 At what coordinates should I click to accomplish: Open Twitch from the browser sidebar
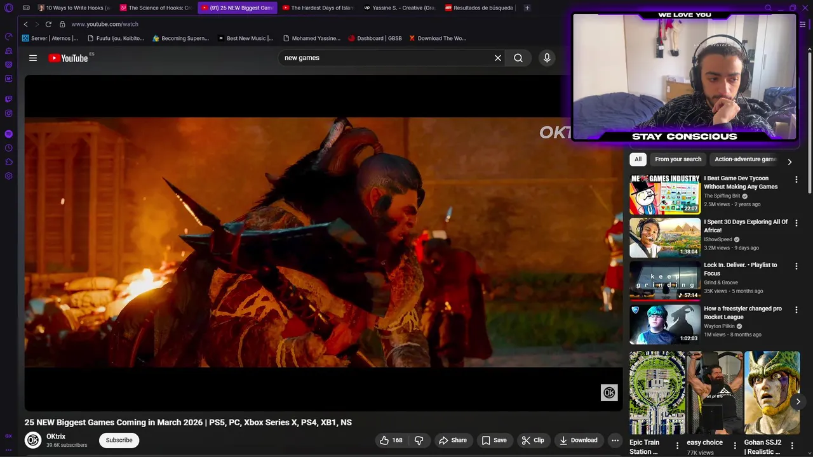coord(8,99)
